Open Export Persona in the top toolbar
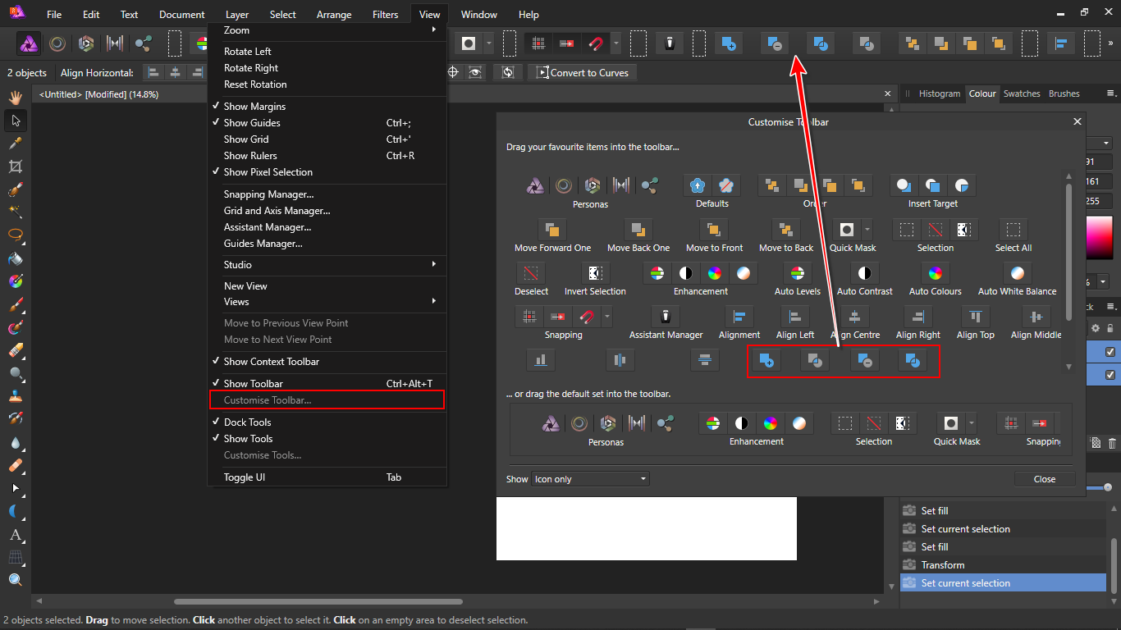The height and width of the screenshot is (630, 1121). coord(144,43)
